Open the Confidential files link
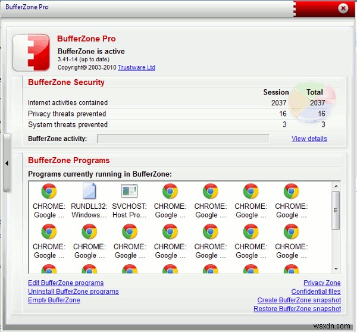Viewport: 357px width, 332px height. coord(316,292)
